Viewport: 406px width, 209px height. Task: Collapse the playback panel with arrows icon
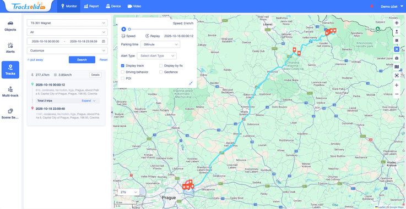(191, 83)
